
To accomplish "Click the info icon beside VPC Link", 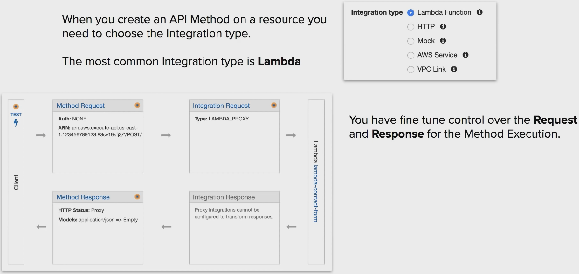I will pos(454,69).
